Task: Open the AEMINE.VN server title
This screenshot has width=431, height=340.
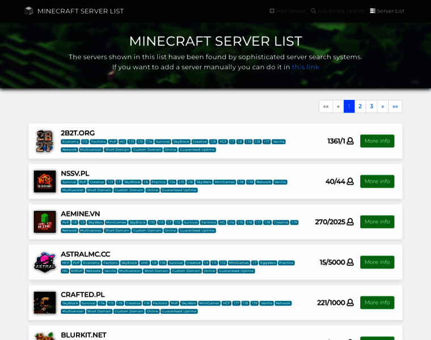Action: pos(81,214)
